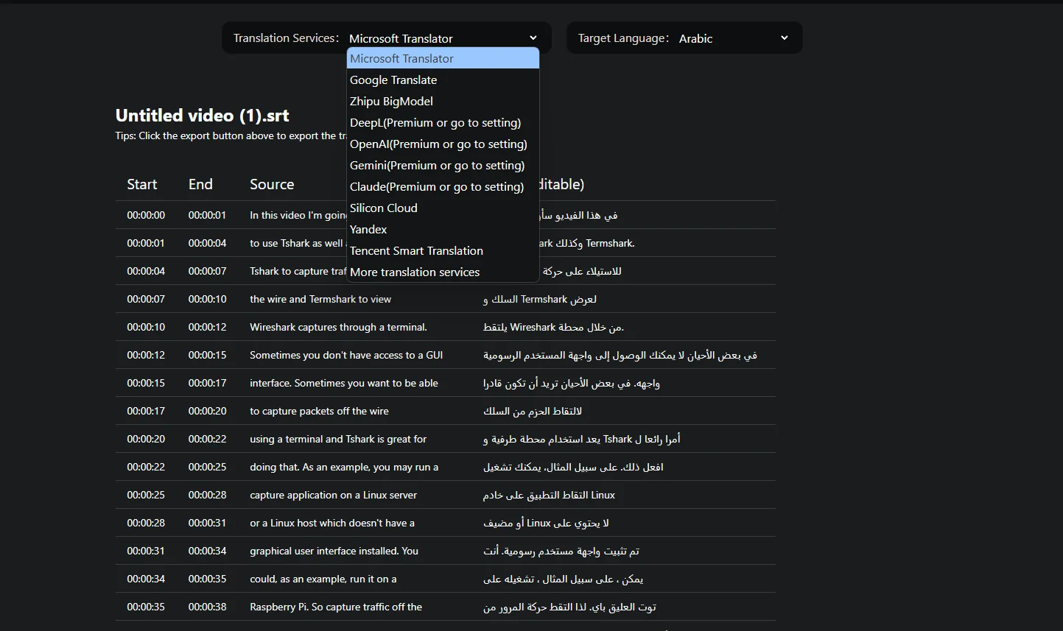1063x631 pixels.
Task: Select Yandex translation service
Action: coord(443,229)
